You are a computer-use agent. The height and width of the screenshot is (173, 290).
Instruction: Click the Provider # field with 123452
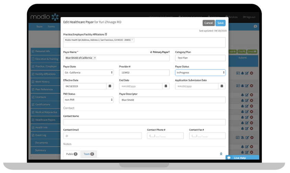[x=144, y=73]
